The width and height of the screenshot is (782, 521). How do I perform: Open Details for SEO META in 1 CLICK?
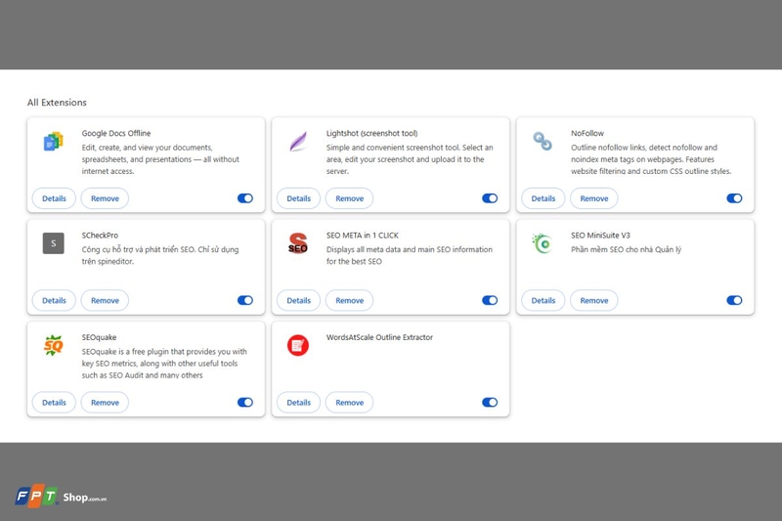[298, 300]
